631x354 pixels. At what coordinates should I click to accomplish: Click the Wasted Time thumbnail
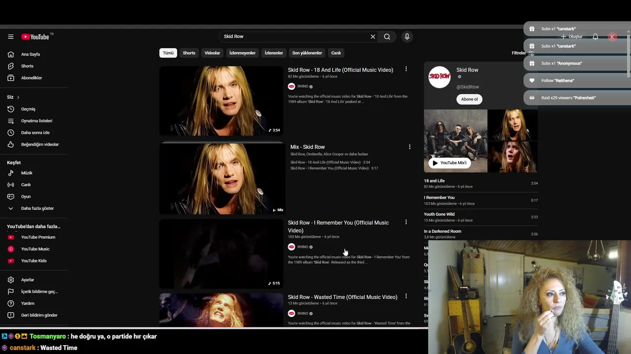point(221,310)
